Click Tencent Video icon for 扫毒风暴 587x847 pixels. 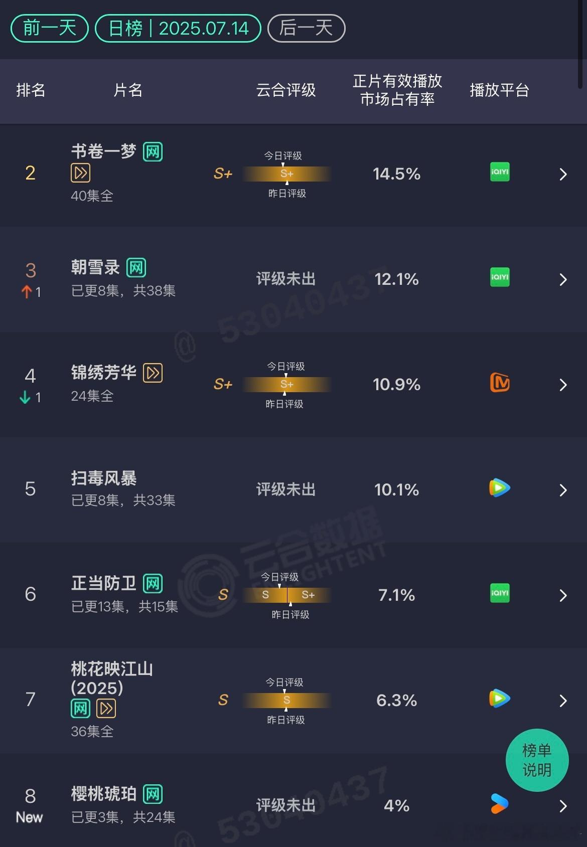pyautogui.click(x=500, y=488)
